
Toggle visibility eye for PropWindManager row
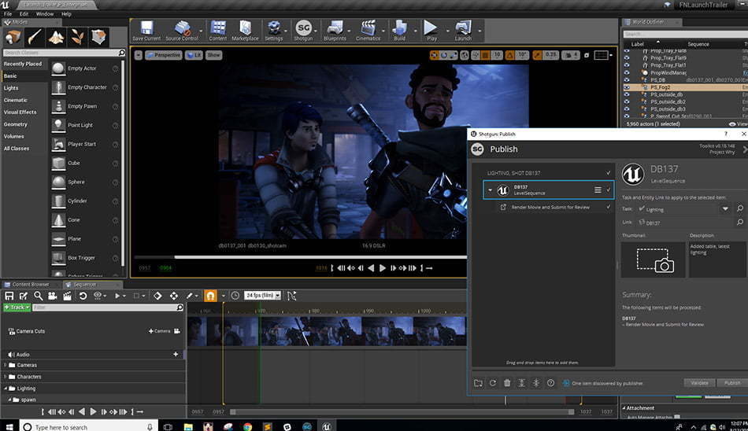click(x=627, y=72)
